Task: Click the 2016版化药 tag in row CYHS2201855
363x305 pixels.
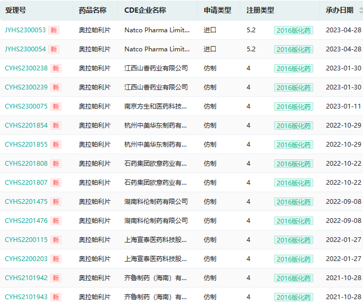Action: click(x=294, y=145)
